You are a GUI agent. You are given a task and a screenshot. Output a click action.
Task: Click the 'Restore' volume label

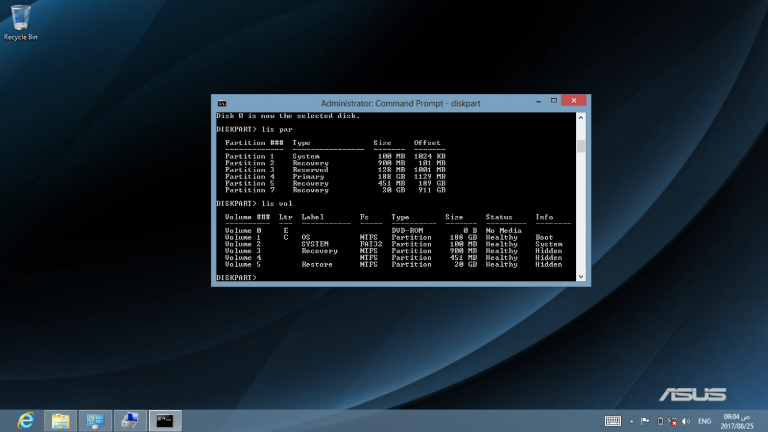pyautogui.click(x=317, y=264)
